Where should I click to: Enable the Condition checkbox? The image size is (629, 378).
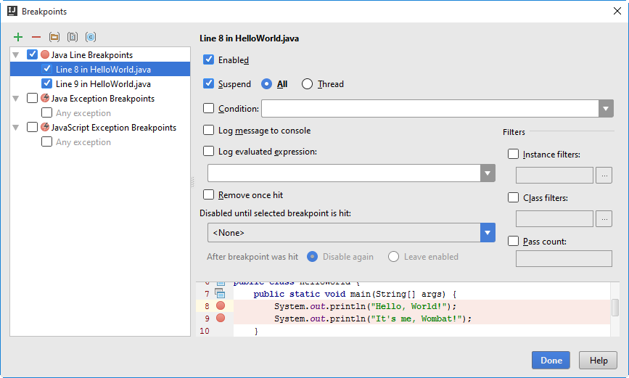click(209, 108)
